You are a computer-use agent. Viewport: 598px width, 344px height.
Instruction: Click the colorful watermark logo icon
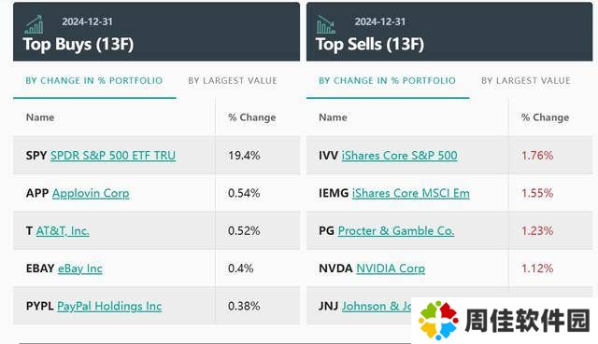pos(438,320)
